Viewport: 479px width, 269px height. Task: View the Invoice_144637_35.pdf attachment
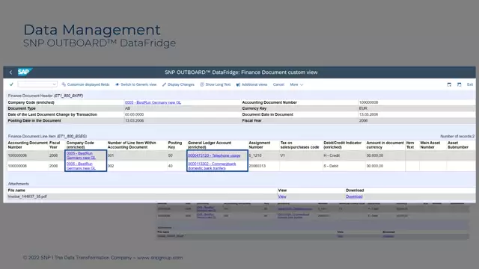click(x=282, y=197)
